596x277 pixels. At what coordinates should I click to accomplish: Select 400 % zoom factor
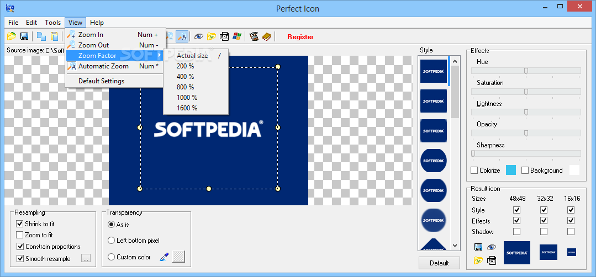click(196, 76)
